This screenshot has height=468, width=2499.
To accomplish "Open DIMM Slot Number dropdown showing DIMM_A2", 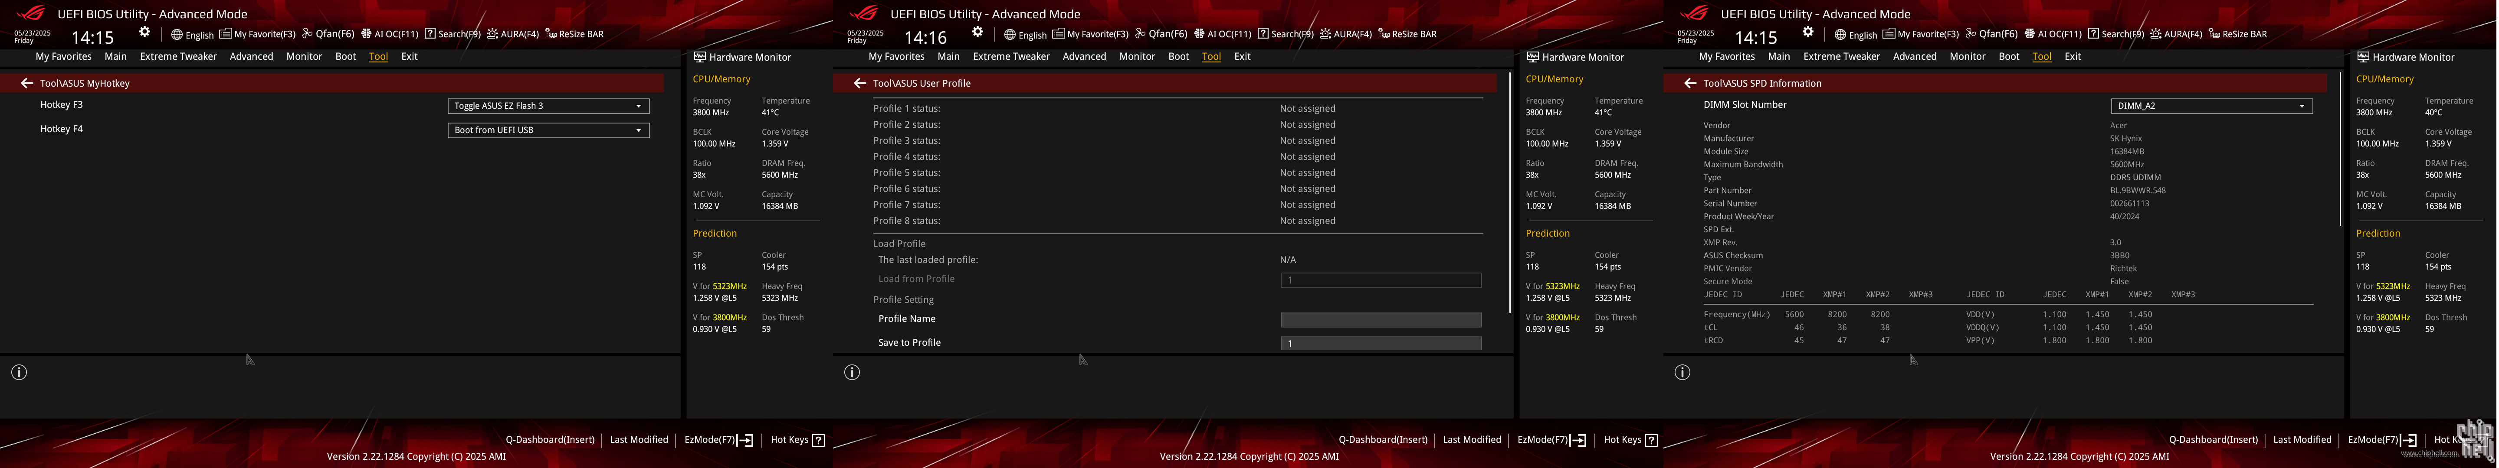I will [2212, 106].
